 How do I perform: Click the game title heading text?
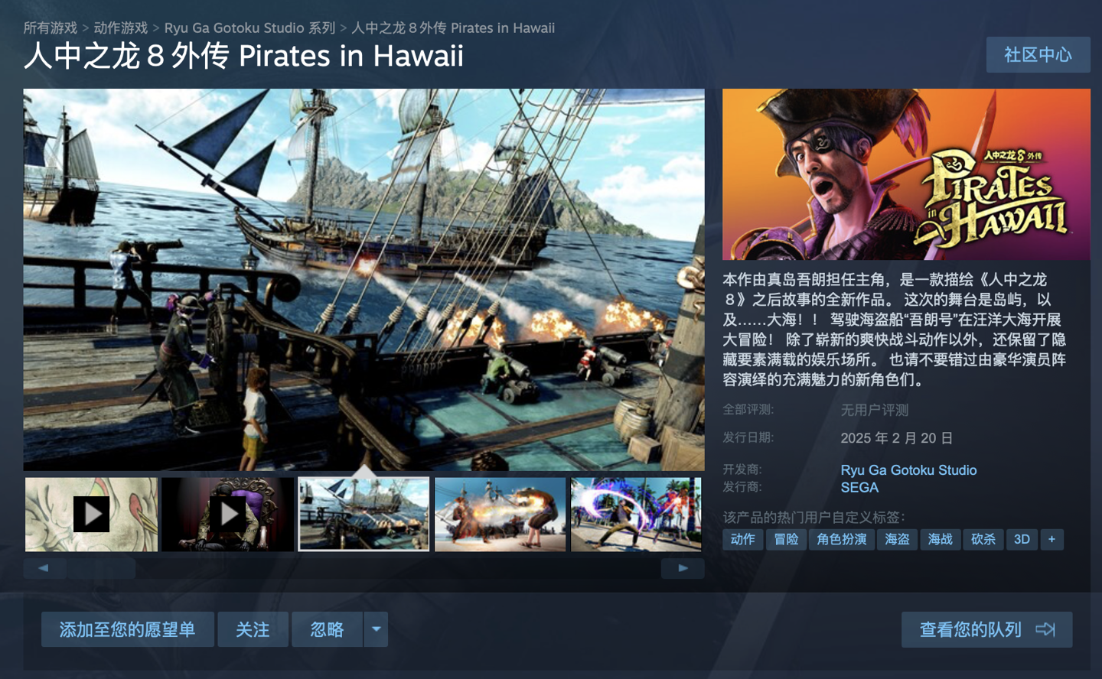[244, 56]
